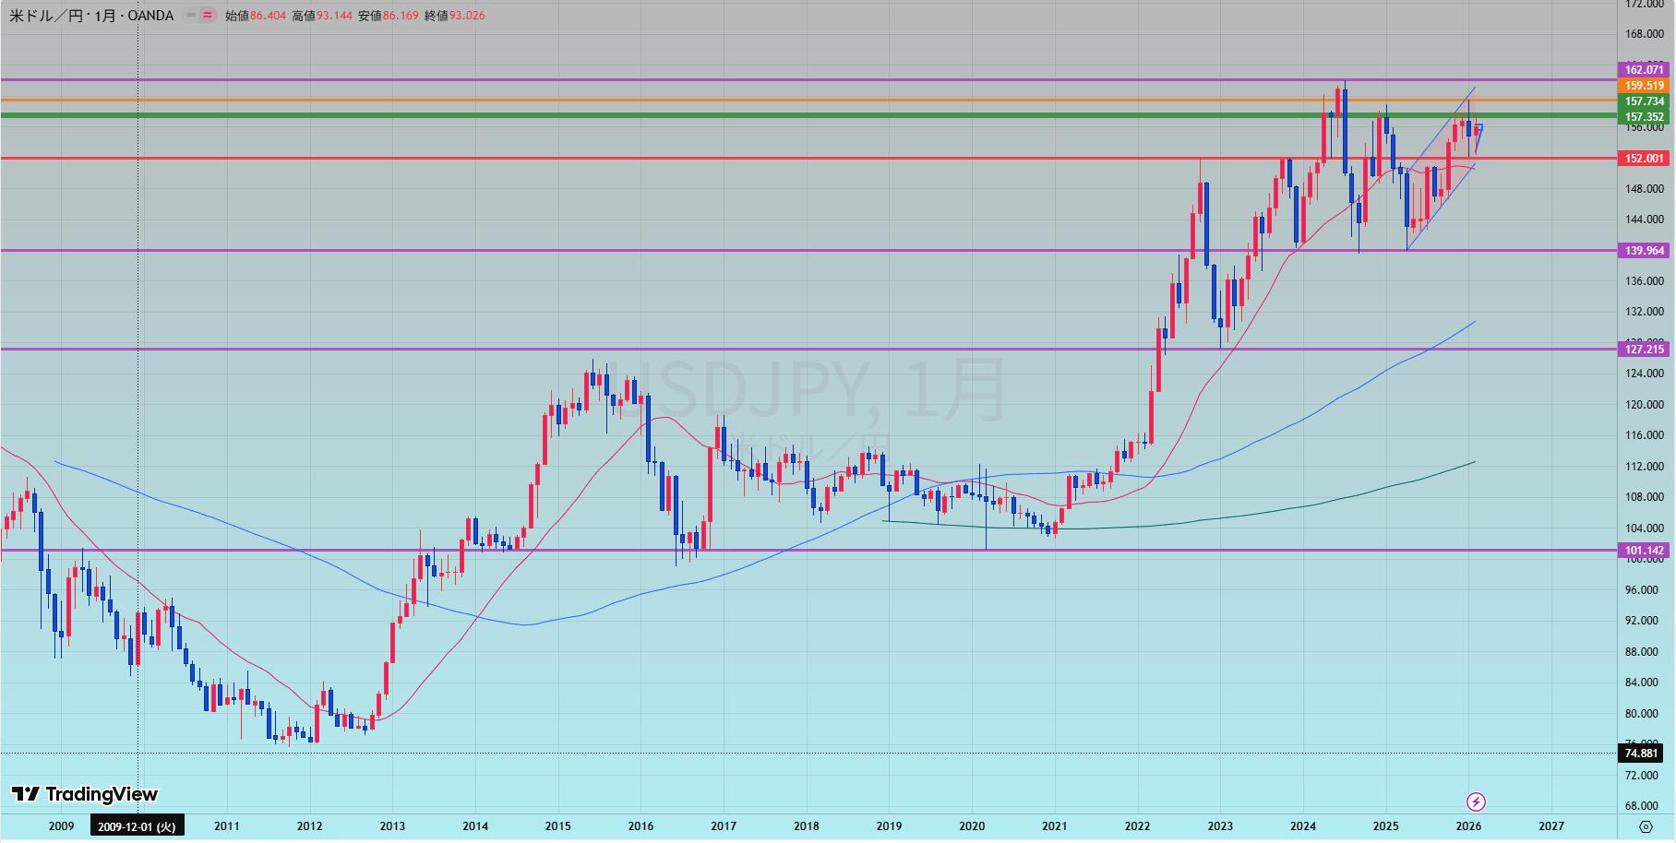Click the 139.964 purple price label

1644,251
